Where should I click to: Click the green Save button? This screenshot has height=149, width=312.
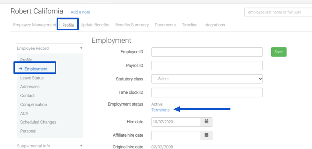(x=279, y=52)
